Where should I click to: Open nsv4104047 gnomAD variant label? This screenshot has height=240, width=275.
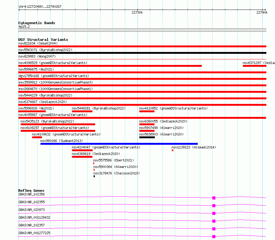click(x=106, y=147)
